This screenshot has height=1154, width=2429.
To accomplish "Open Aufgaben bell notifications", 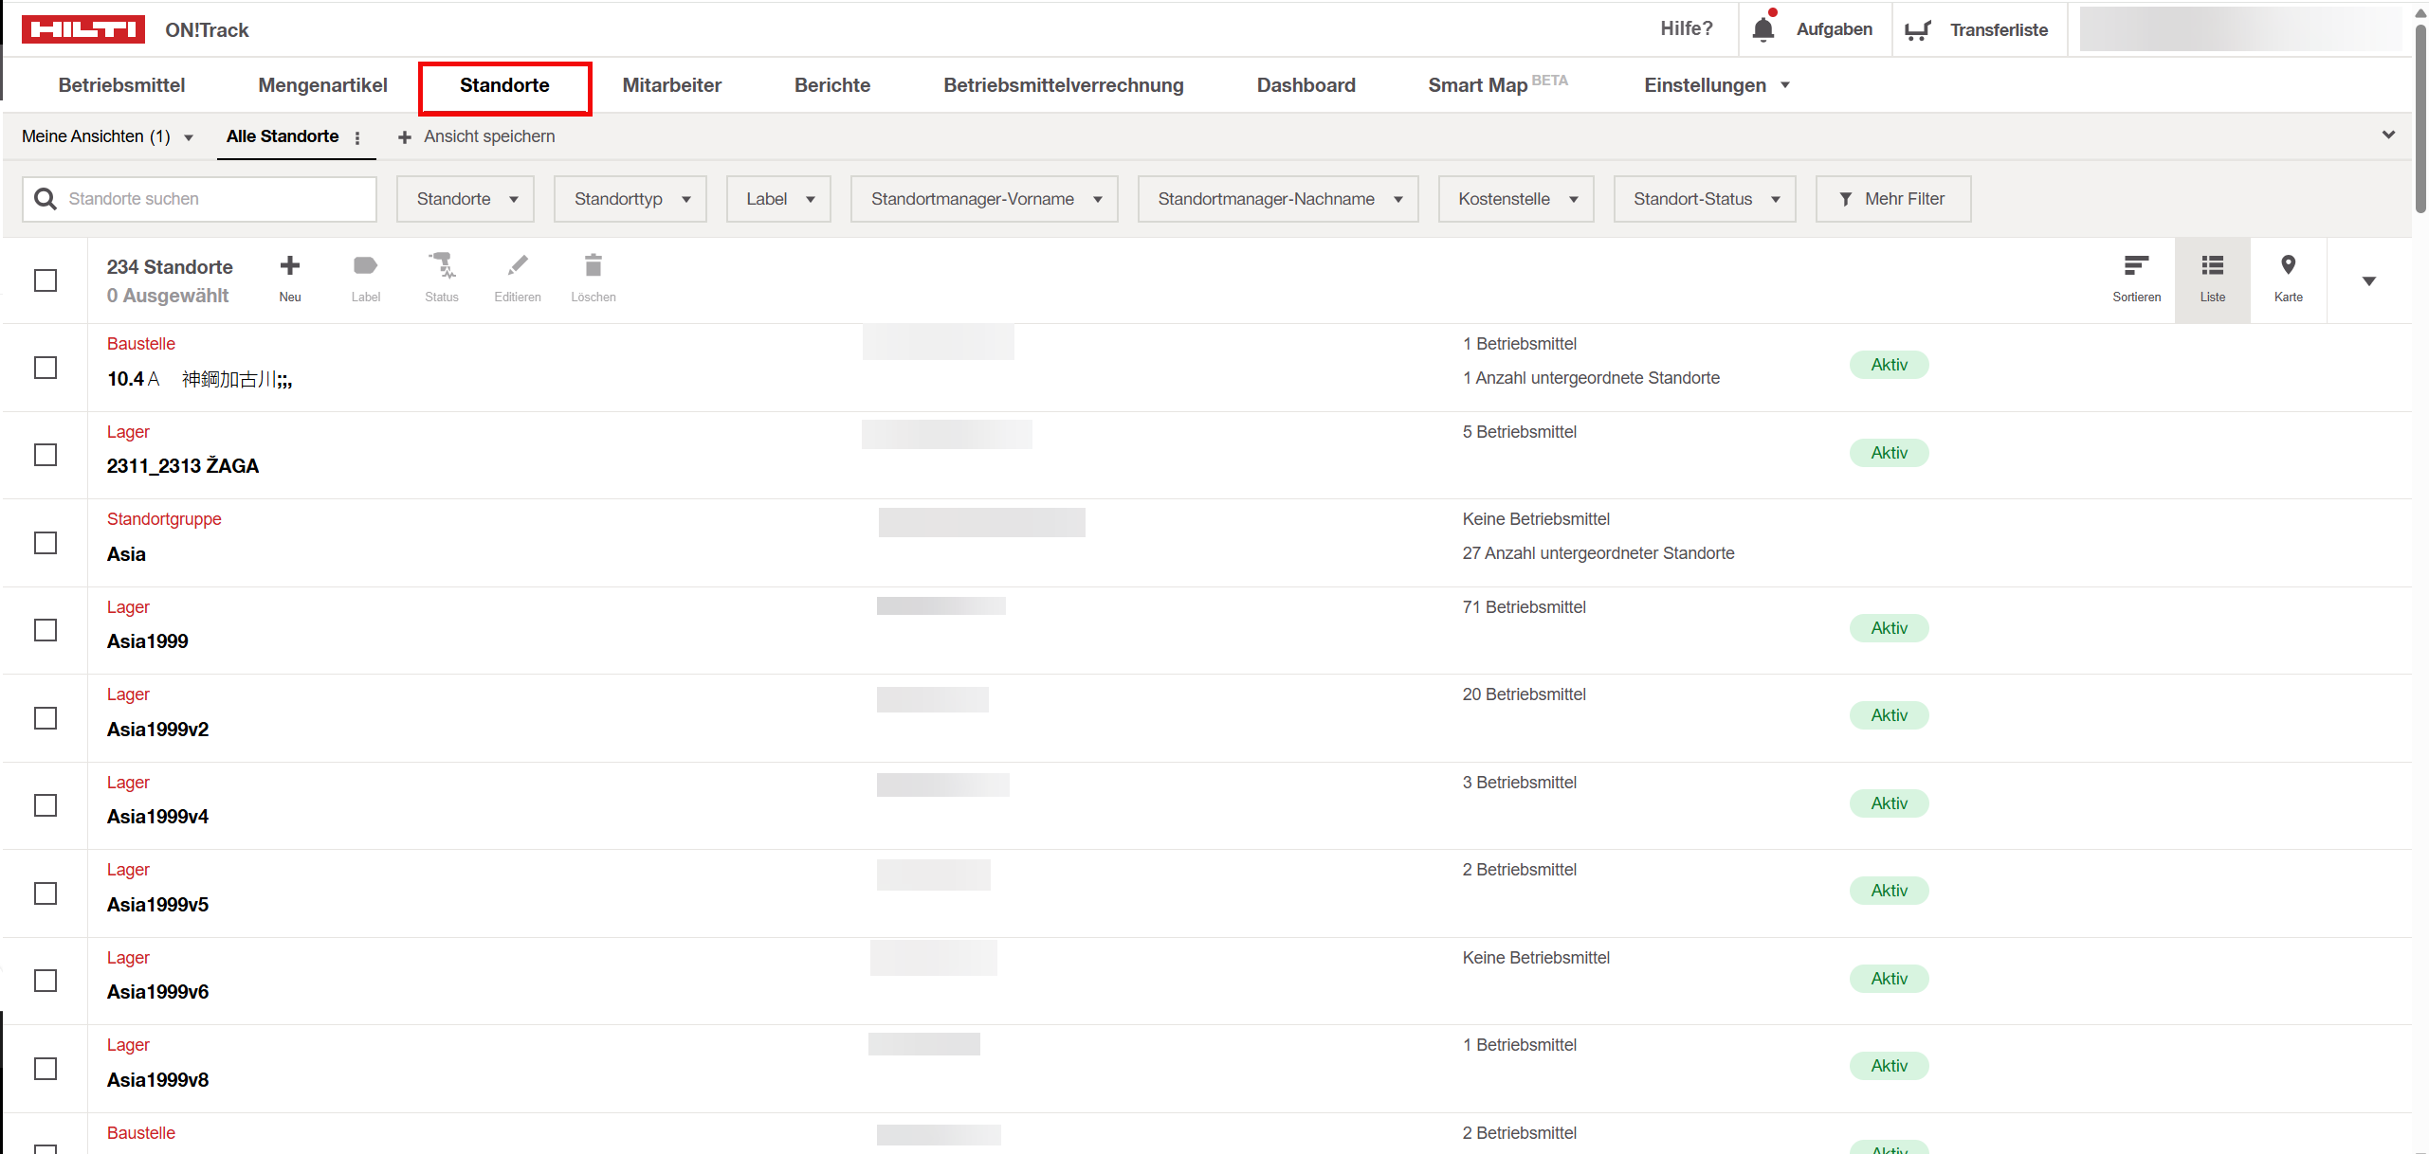I will tap(1763, 29).
